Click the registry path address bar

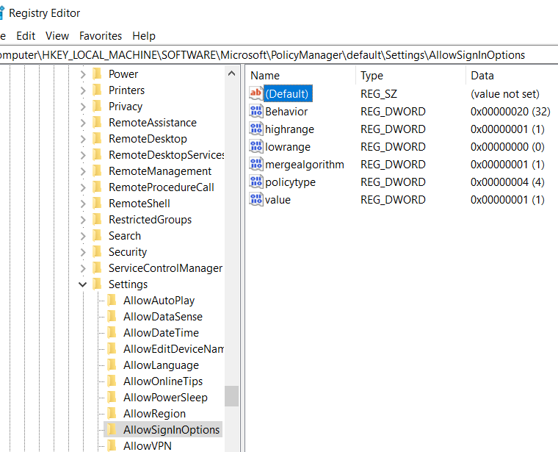tap(279, 55)
